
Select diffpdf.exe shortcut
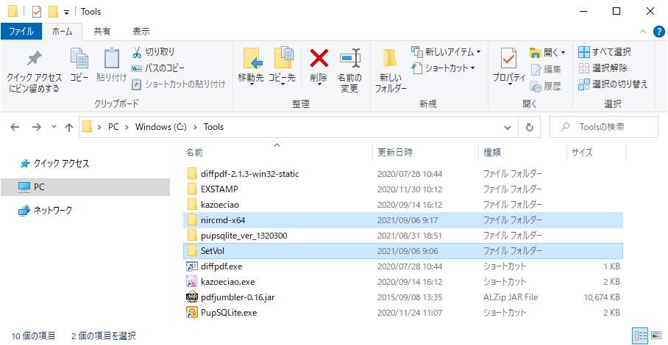[403, 266]
